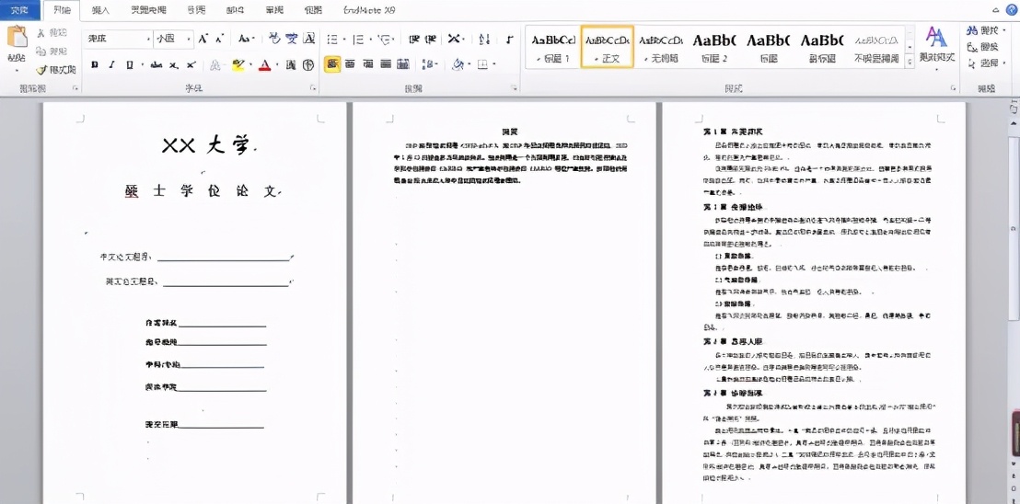Click the Cut scissors icon
The height and width of the screenshot is (504, 1020).
tap(41, 33)
